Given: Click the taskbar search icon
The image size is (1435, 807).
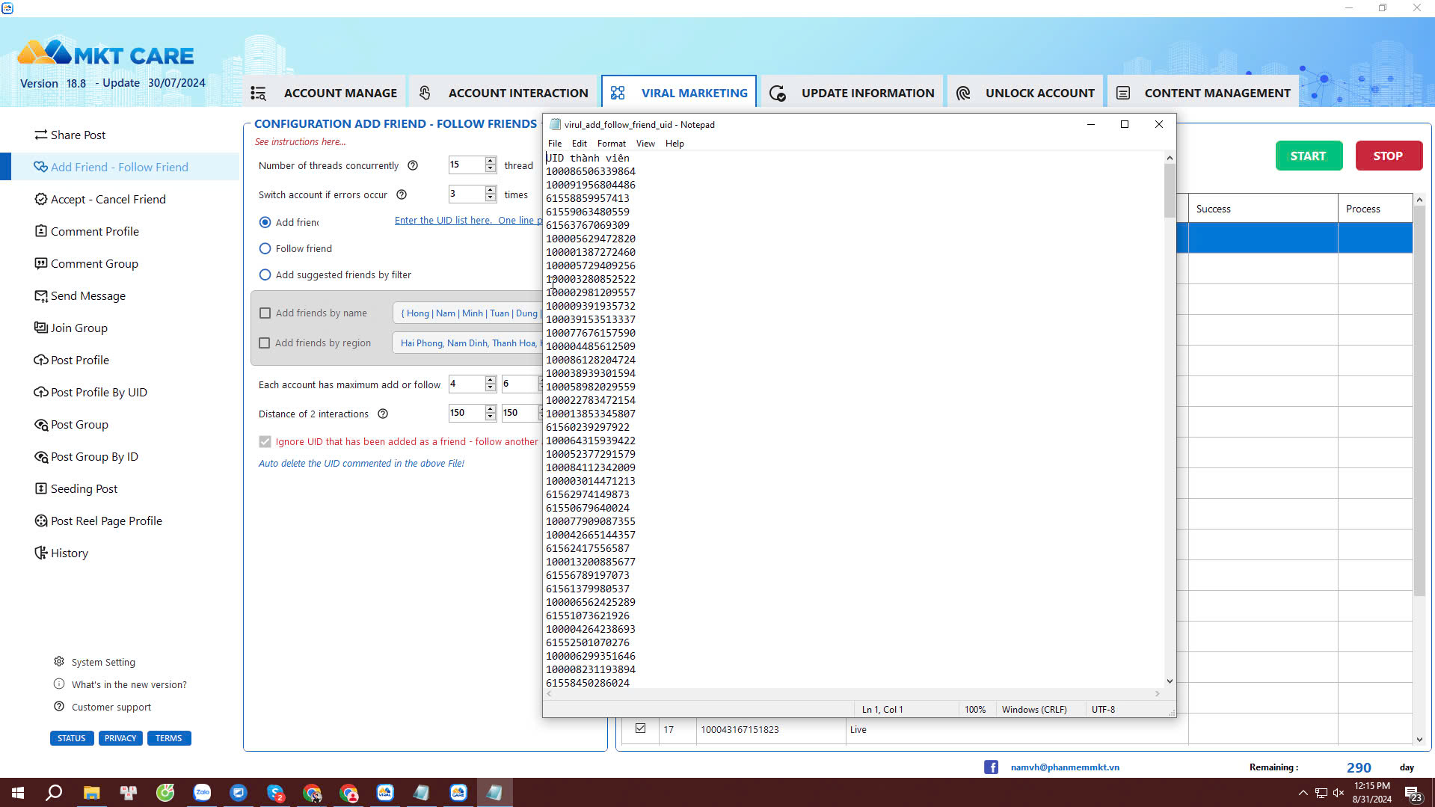Looking at the screenshot, I should [54, 793].
